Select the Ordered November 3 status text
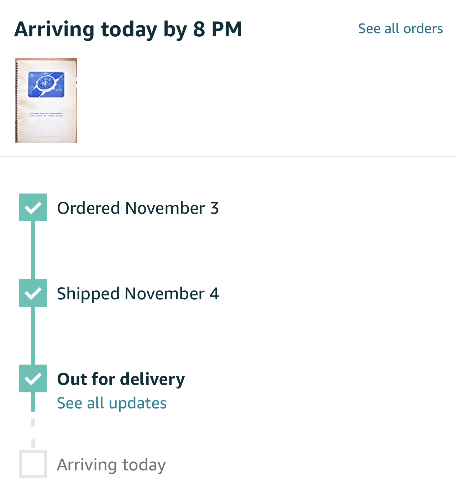The image size is (457, 495). [x=138, y=208]
